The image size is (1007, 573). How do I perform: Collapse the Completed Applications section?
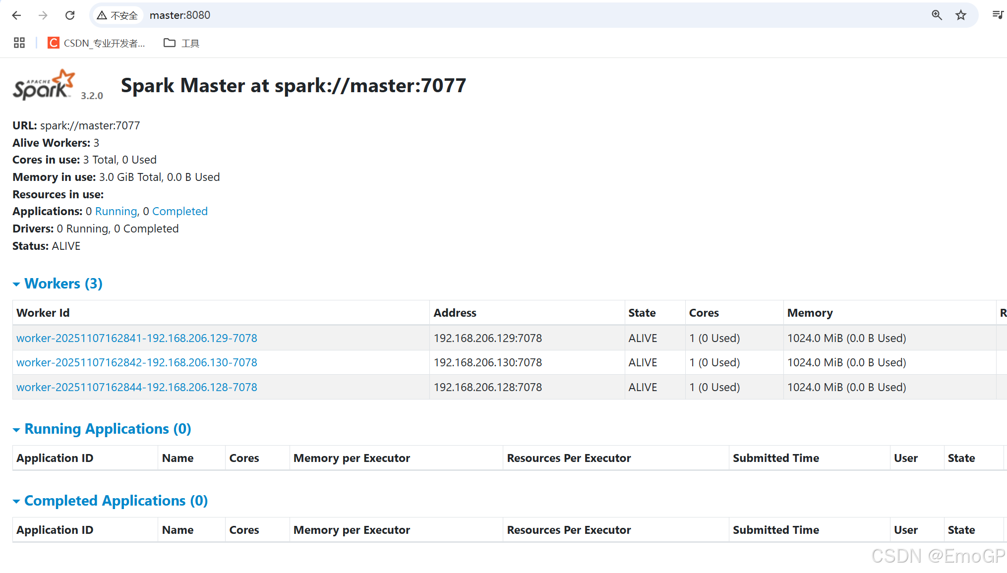click(116, 501)
